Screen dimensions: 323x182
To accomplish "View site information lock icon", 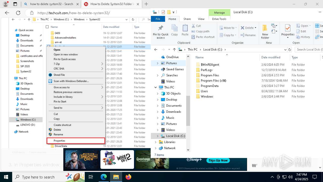I will 32,13.
